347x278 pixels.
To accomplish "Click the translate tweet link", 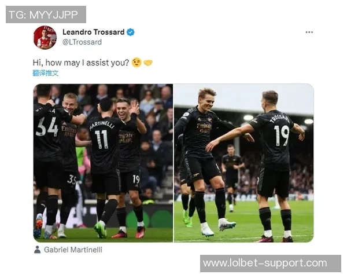I will coord(46,73).
